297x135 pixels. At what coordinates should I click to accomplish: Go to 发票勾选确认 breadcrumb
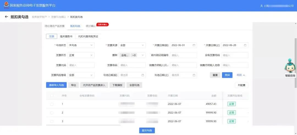[x=59, y=17]
